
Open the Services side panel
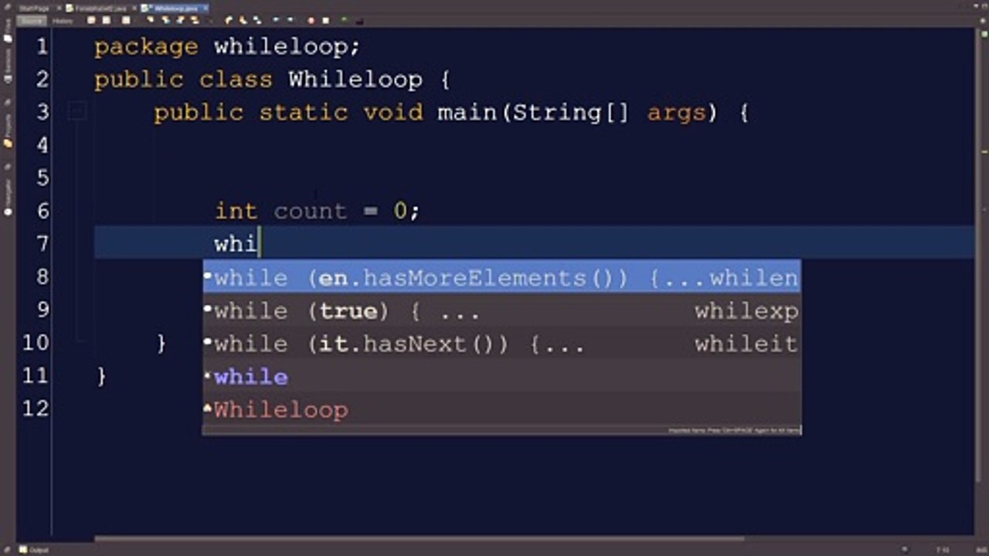point(8,66)
